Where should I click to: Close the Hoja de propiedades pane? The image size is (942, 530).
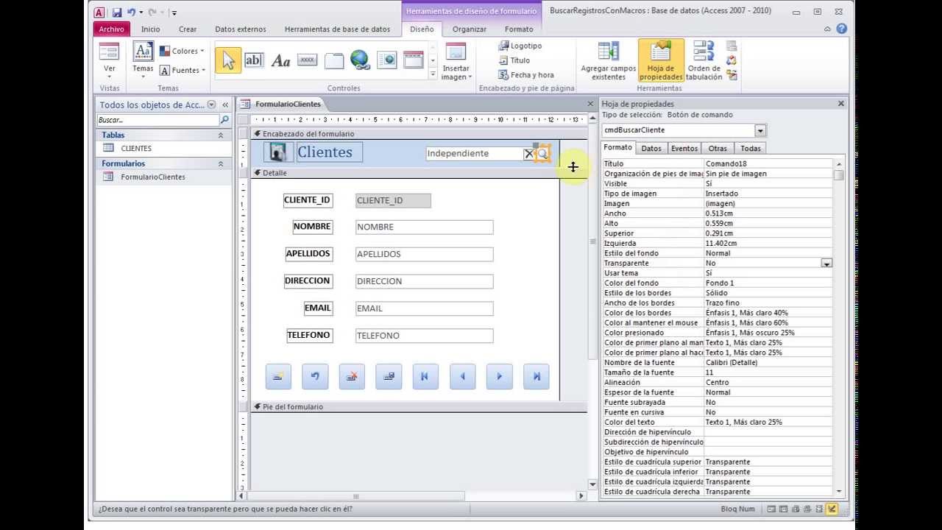(841, 104)
